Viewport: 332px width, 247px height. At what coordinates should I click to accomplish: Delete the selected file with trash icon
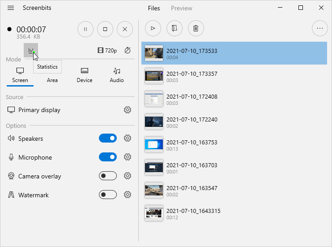coord(196,28)
